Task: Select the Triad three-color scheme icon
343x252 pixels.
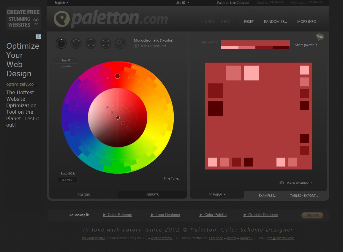Action: [91, 43]
